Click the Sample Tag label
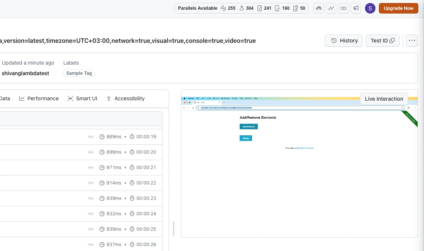Screen dimensions: 424x251 click(79, 73)
